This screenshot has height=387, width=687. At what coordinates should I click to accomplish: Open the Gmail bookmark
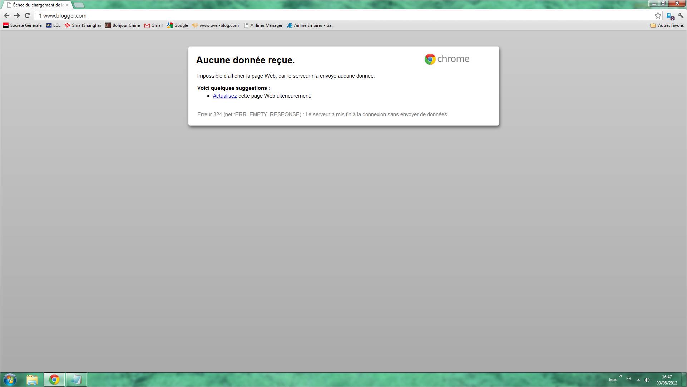[153, 25]
